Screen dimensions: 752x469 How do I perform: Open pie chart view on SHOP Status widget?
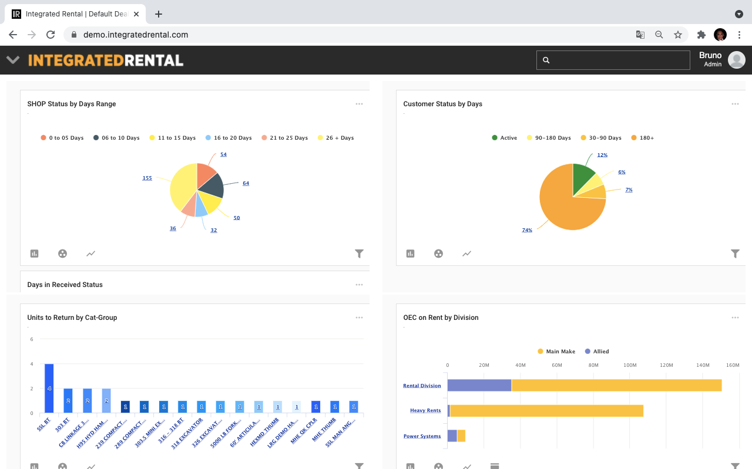[x=62, y=254]
